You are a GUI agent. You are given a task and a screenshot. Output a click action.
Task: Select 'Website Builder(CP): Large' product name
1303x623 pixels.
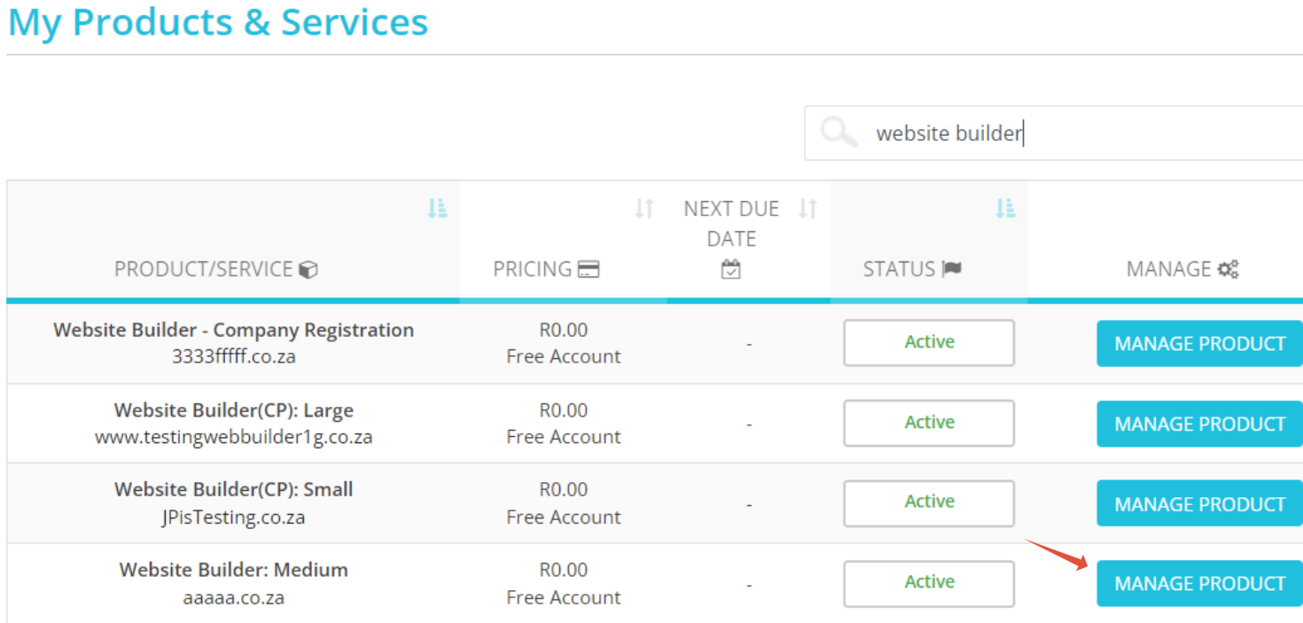(234, 410)
